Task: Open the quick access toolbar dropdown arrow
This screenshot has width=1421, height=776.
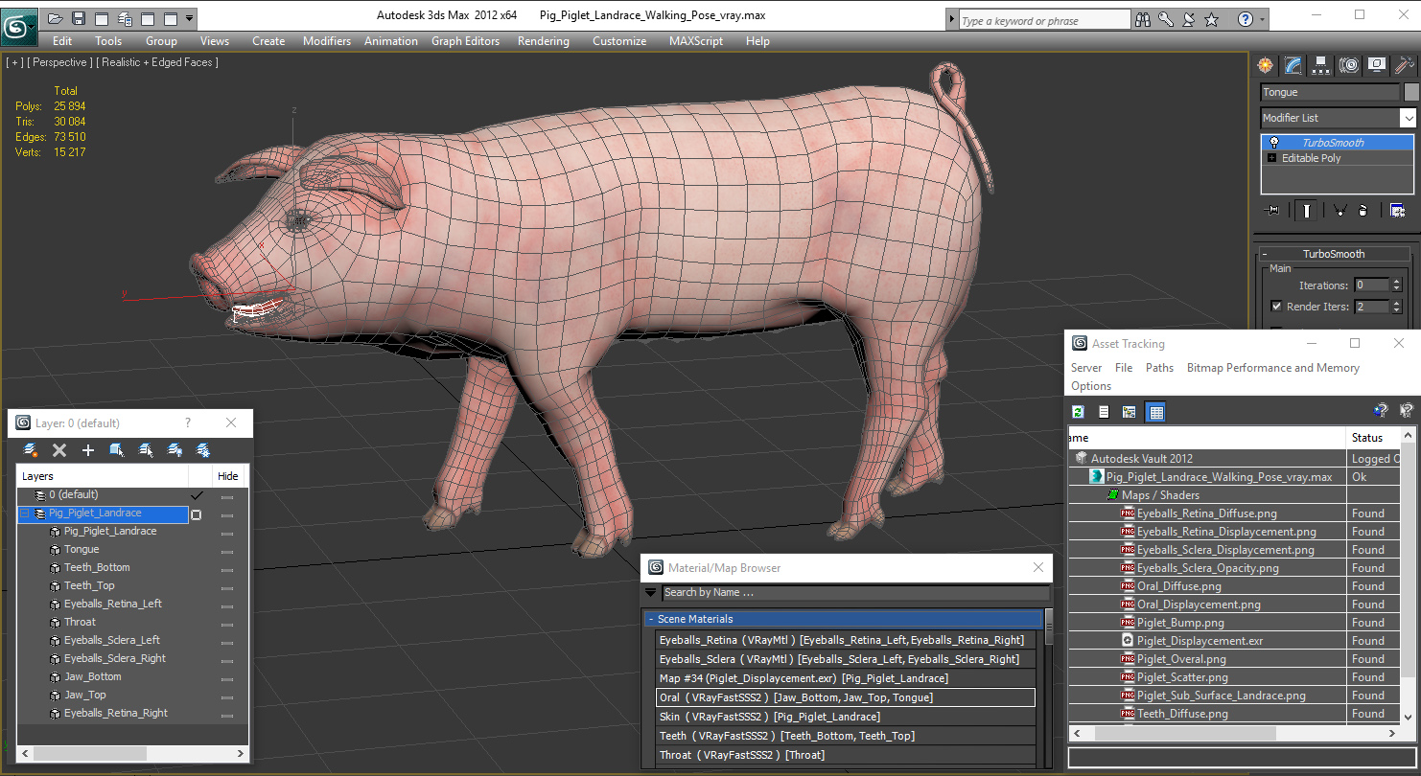Action: point(190,18)
